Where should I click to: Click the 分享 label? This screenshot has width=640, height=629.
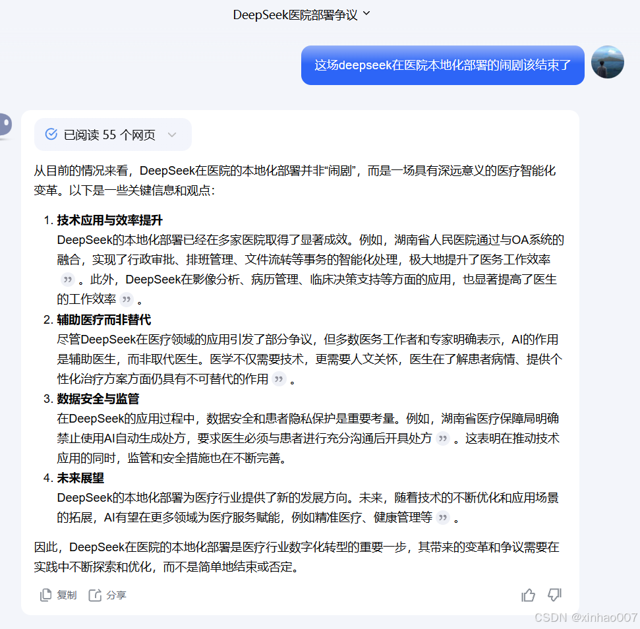coord(116,595)
